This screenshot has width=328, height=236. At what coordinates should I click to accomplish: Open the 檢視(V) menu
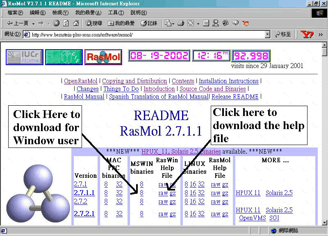pyautogui.click(x=60, y=13)
